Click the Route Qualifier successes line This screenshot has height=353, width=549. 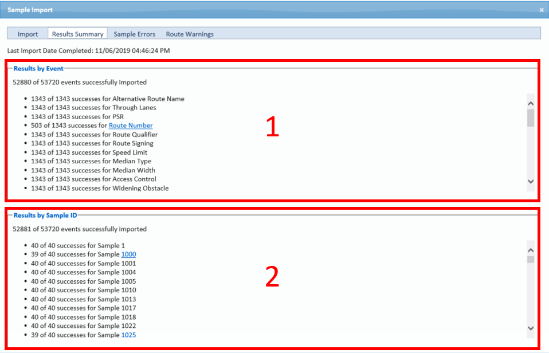94,135
